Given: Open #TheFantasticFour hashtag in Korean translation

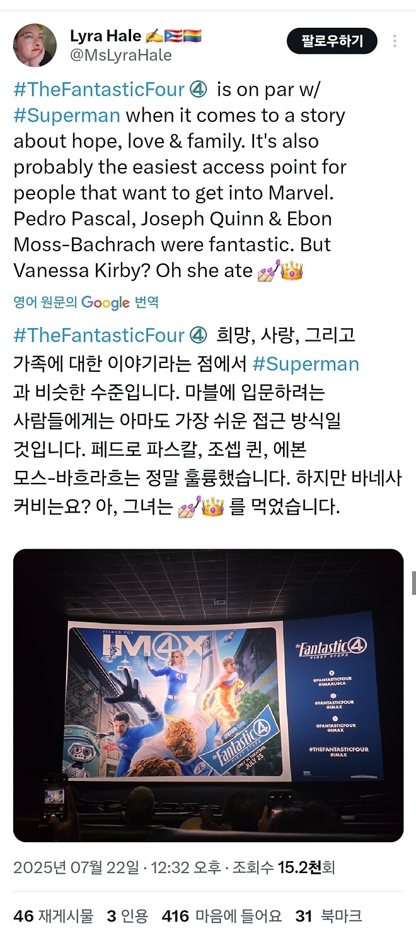Looking at the screenshot, I should (x=99, y=335).
